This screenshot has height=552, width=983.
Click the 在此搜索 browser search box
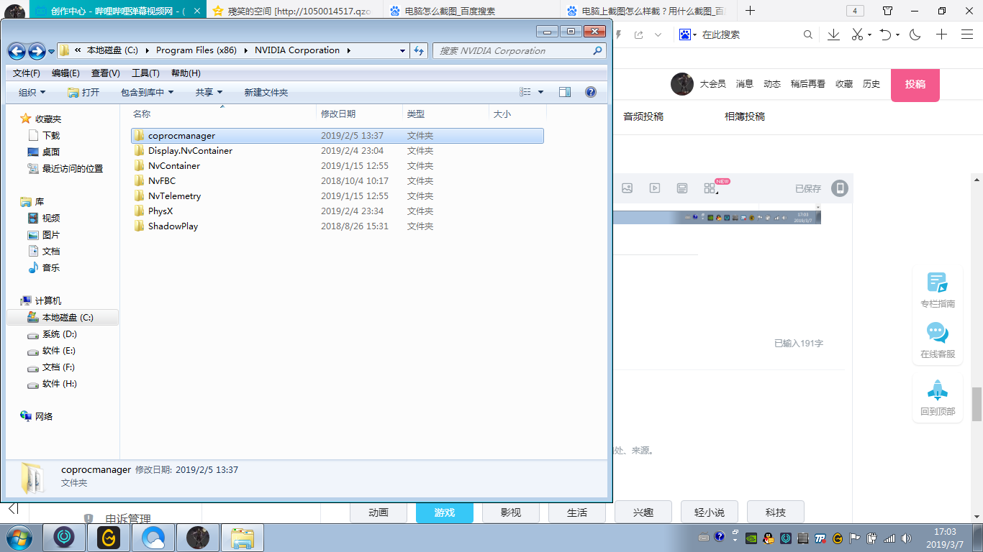(748, 34)
